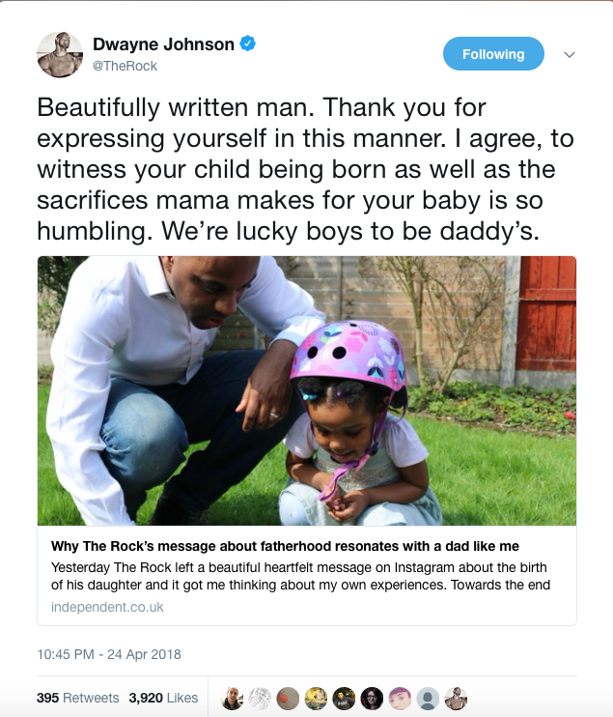The width and height of the screenshot is (613, 717).
Task: Click Dwayne Johnson's profile avatar
Action: (x=60, y=54)
